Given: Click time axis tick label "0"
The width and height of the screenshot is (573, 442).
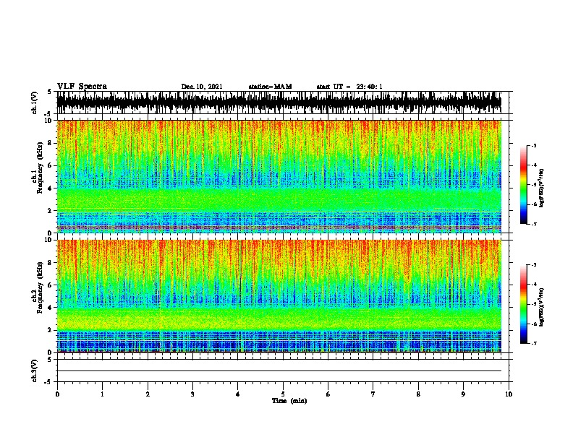Looking at the screenshot, I should click(57, 394).
